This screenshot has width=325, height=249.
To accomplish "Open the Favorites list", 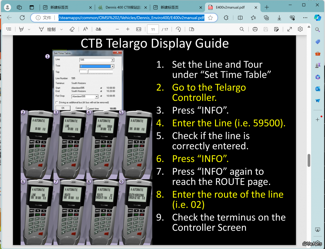I will click(x=253, y=17).
